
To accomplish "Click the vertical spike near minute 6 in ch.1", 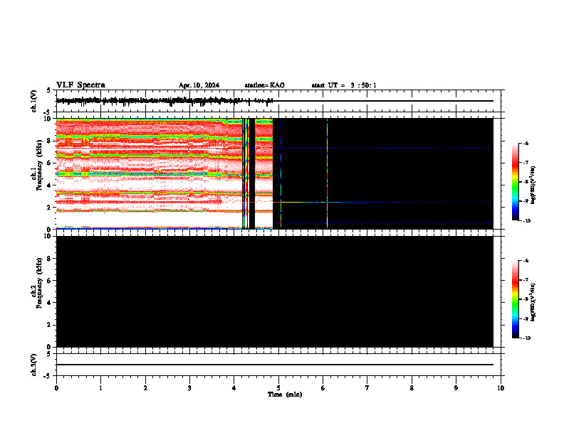I will (x=328, y=173).
